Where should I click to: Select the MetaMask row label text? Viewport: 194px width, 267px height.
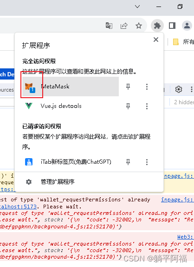[x=55, y=87]
